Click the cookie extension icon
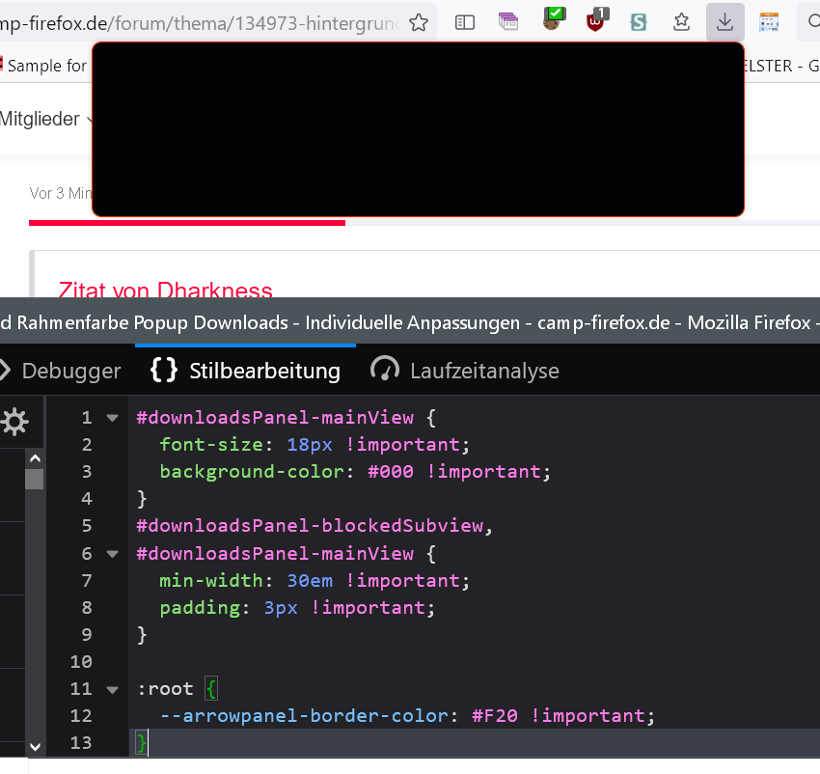The width and height of the screenshot is (820, 774). pyautogui.click(x=553, y=19)
